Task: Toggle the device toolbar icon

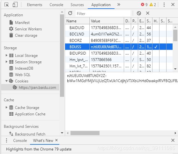Action: pos(15,5)
